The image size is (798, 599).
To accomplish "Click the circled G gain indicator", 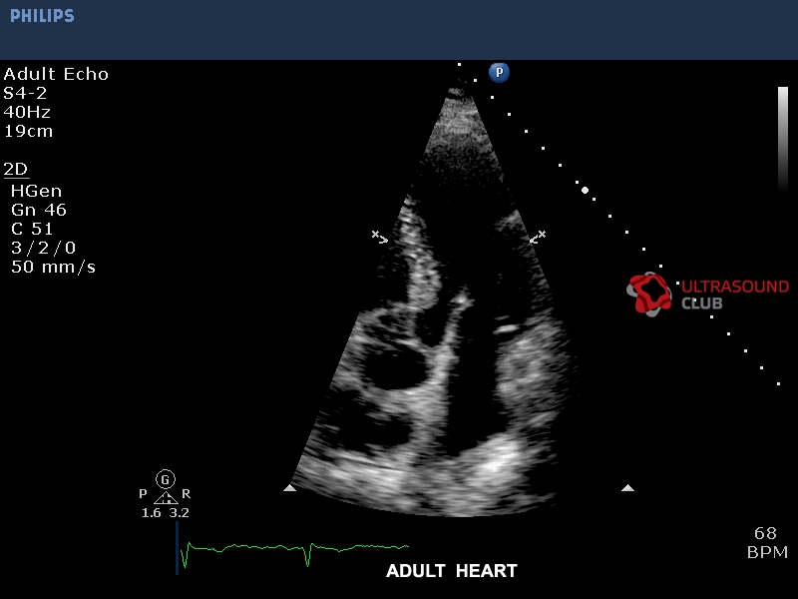I will 166,479.
